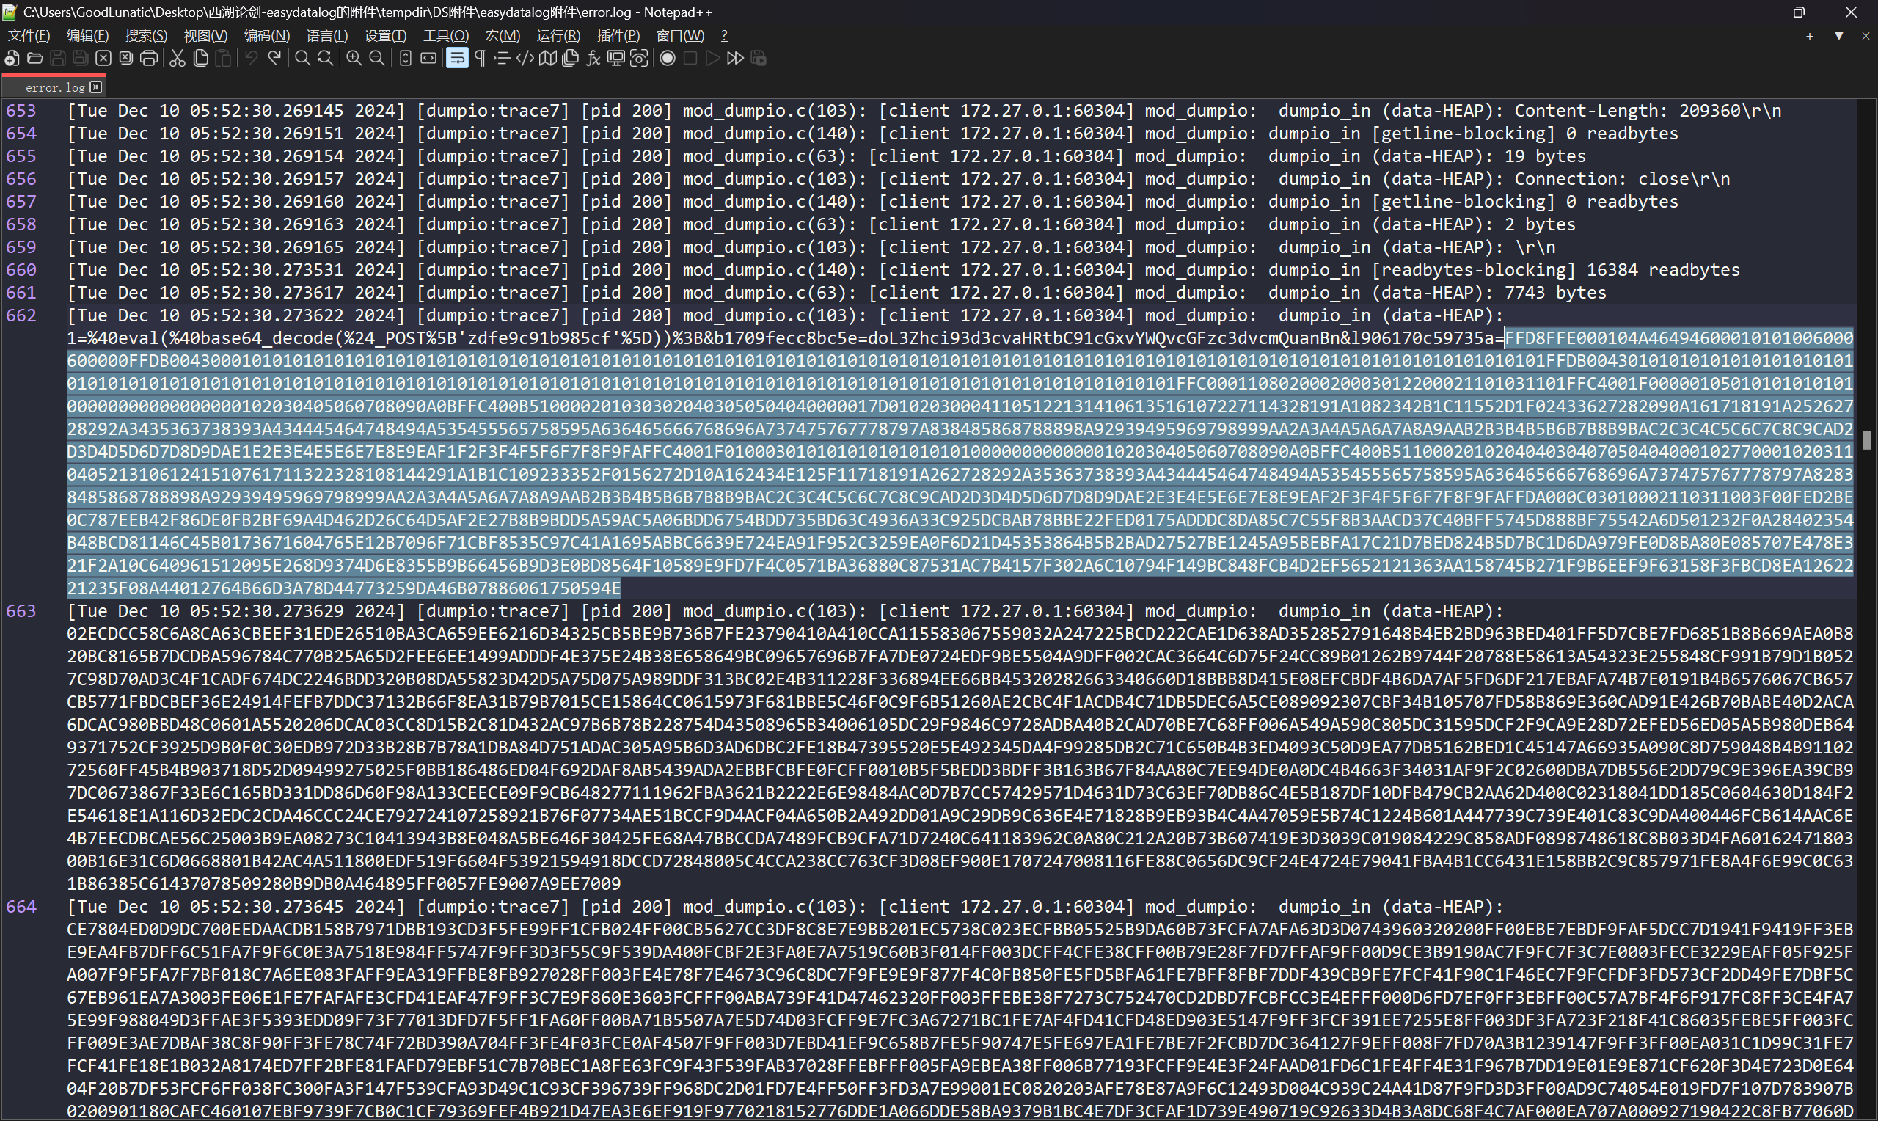Click '19 bytes' on line 655

tap(1545, 156)
